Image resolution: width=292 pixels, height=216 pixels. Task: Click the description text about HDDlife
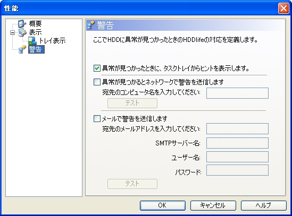tap(175, 40)
